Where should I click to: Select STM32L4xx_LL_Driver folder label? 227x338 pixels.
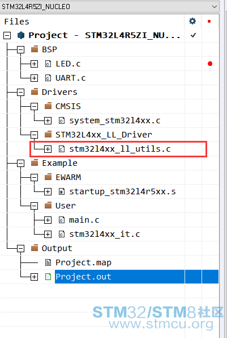click(x=104, y=135)
